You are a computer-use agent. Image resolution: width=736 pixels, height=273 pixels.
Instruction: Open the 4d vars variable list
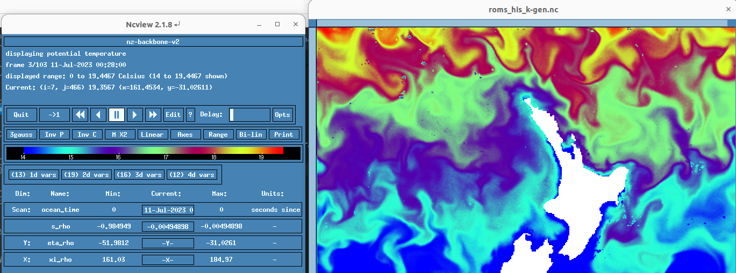191,175
